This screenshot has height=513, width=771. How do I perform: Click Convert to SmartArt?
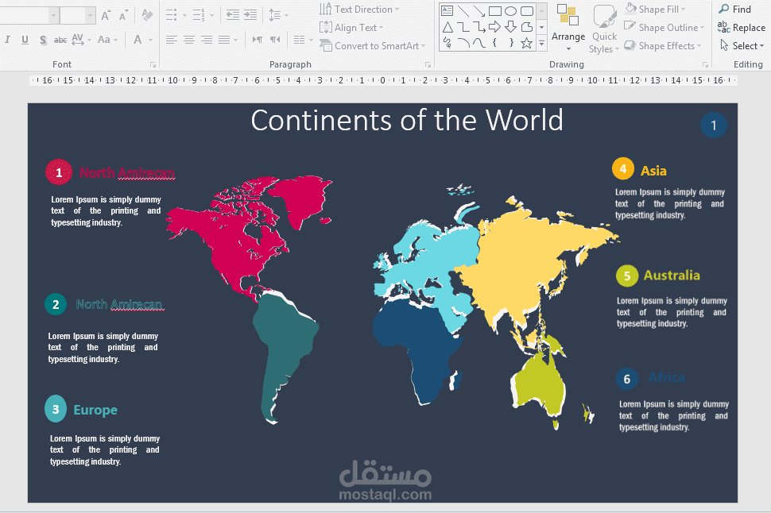pyautogui.click(x=372, y=46)
